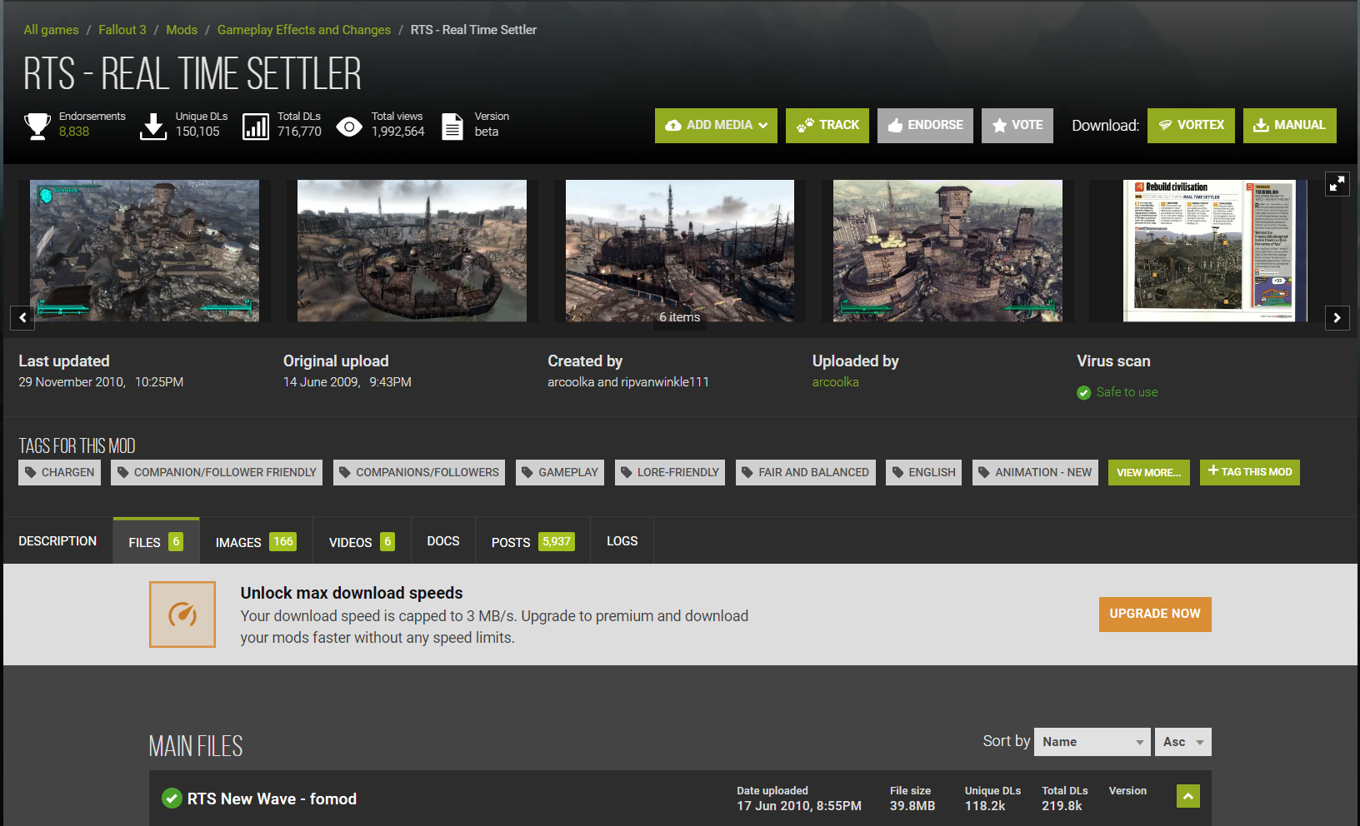Click the 'Unlock max download speeds' heading

click(352, 593)
